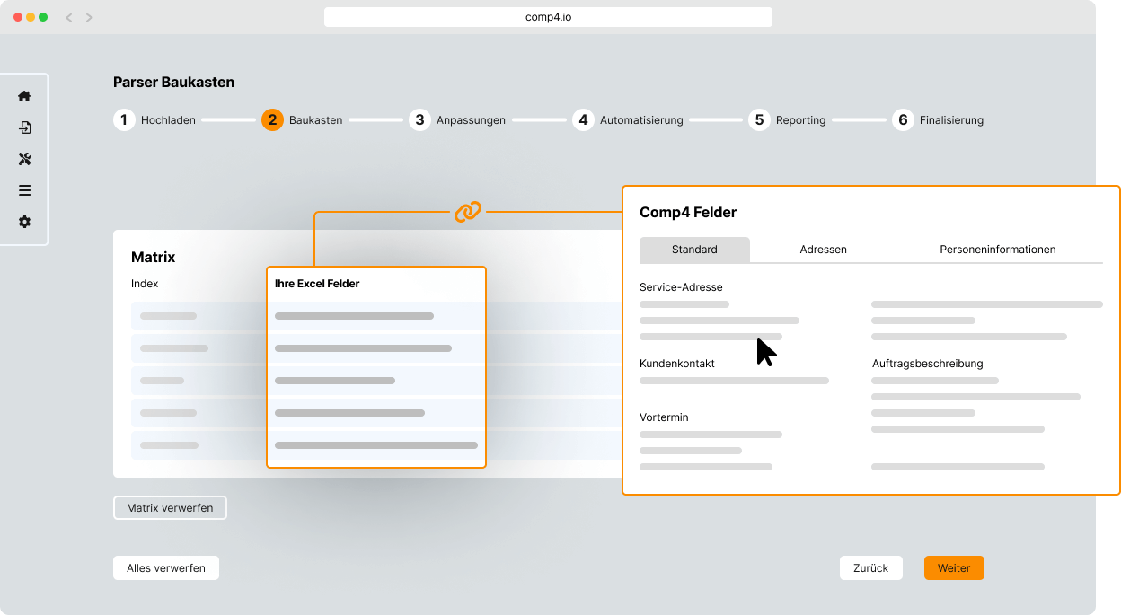Click the Alles verwerfen button
Screen dimensions: 1121x615
click(166, 568)
